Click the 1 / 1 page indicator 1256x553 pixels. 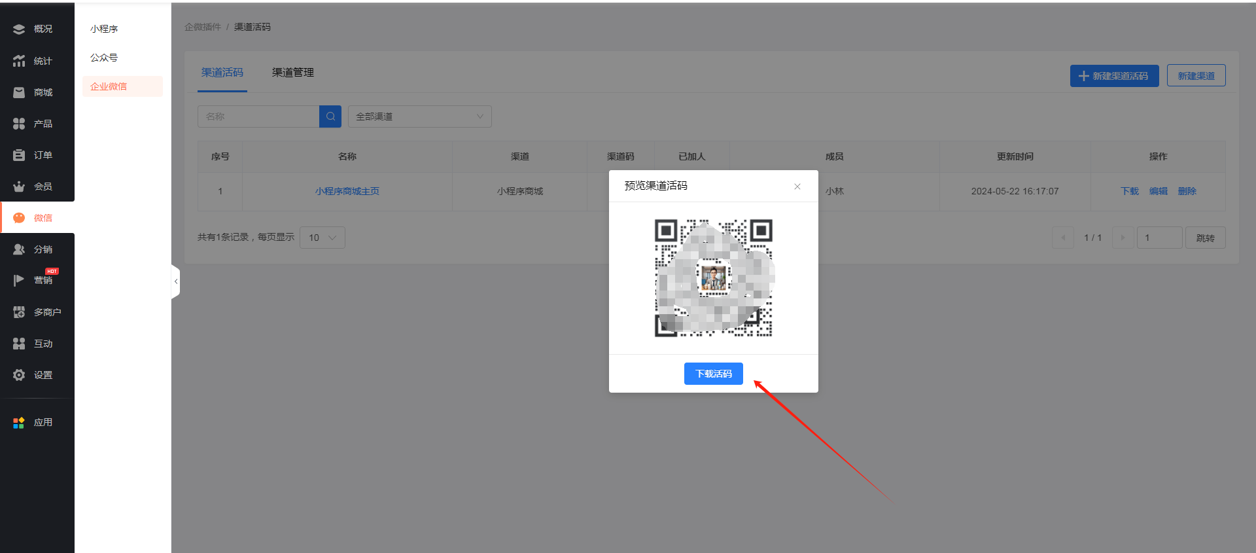(1093, 238)
